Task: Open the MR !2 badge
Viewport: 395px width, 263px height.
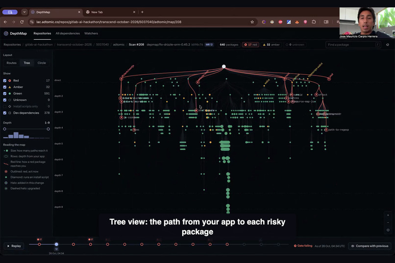Action: [x=209, y=45]
